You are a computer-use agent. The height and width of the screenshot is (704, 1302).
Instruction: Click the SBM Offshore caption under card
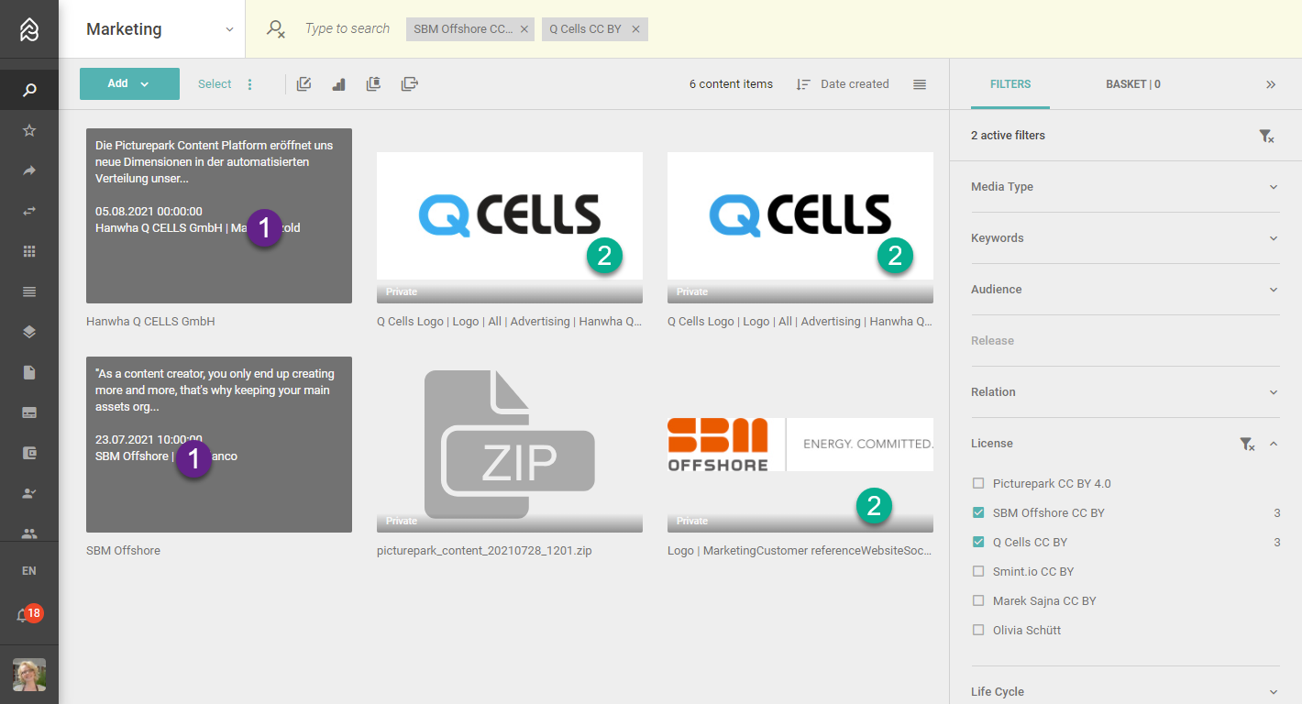point(123,551)
